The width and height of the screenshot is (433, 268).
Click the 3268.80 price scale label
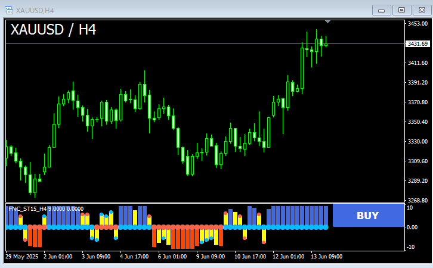(x=418, y=201)
